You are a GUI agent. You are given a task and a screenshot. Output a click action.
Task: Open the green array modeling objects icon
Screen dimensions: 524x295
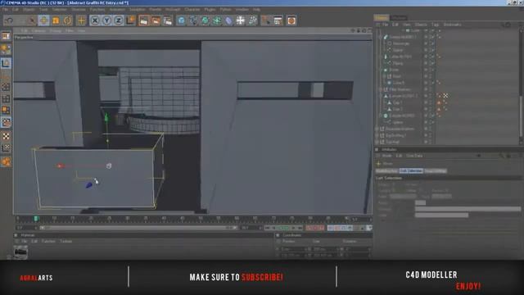(x=217, y=20)
